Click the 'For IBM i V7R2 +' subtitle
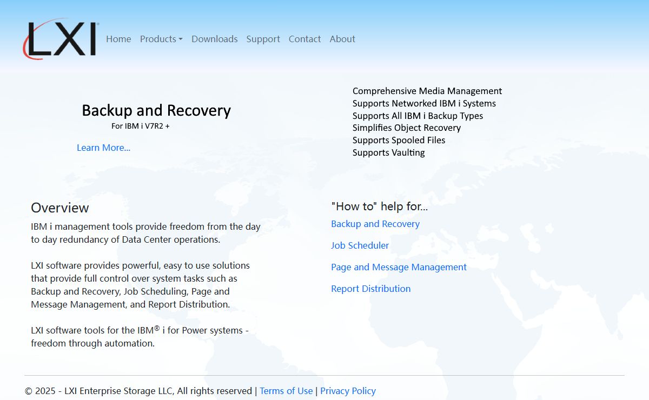The image size is (649, 400). 141,126
